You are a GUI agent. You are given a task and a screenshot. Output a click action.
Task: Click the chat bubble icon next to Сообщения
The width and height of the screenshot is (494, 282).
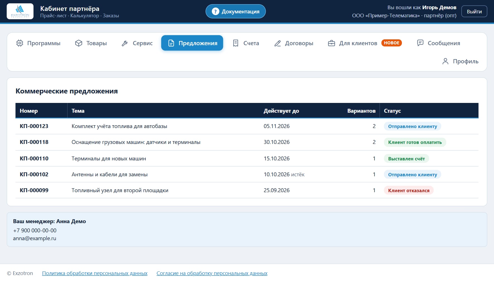coord(420,43)
